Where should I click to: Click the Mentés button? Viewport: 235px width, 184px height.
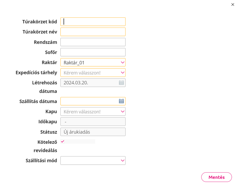coord(216,177)
